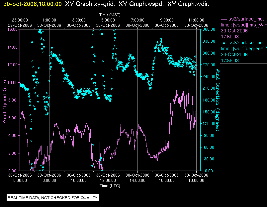Image resolution: width=267 pixels, height=207 pixels.
Task: Click the cyan "210.00" wind direction tick
Action: coord(209,88)
